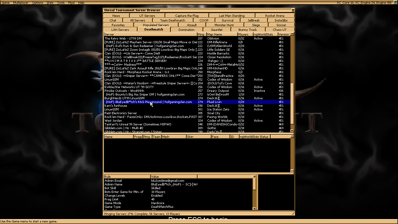Screen dimensions: 398x224
Task: Switch to the Rocket Arena tab
Action: (x=275, y=16)
